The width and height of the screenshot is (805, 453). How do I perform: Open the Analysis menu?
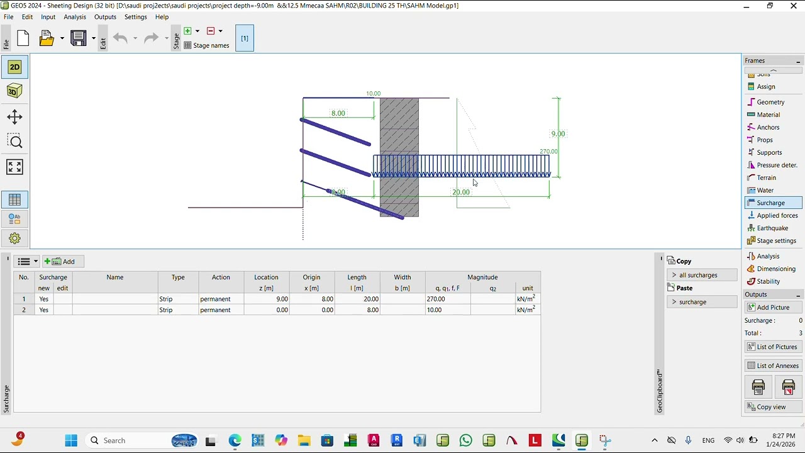coord(75,17)
